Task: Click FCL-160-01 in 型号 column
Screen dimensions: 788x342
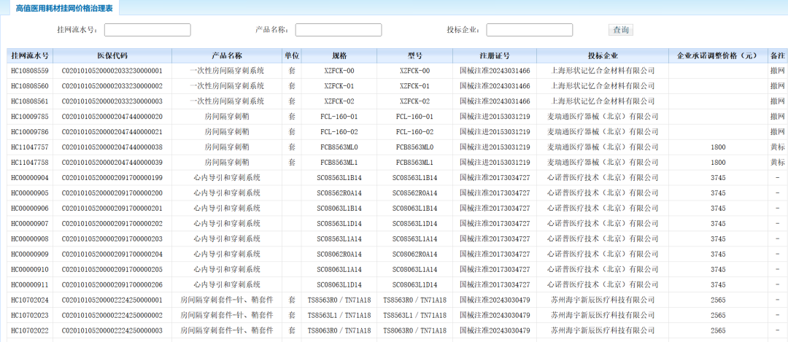Action: (x=414, y=117)
